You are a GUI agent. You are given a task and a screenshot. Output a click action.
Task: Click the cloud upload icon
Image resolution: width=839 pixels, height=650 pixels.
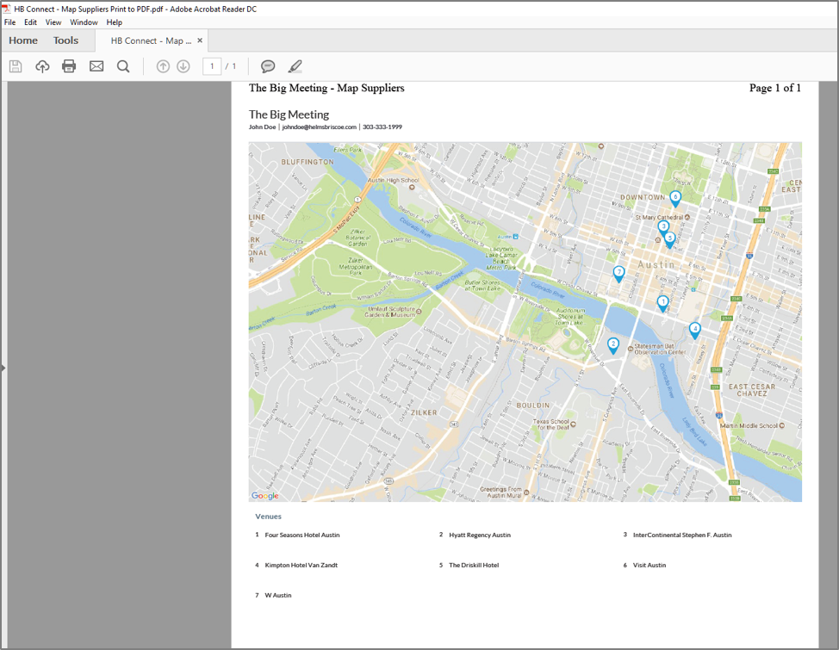pos(42,66)
